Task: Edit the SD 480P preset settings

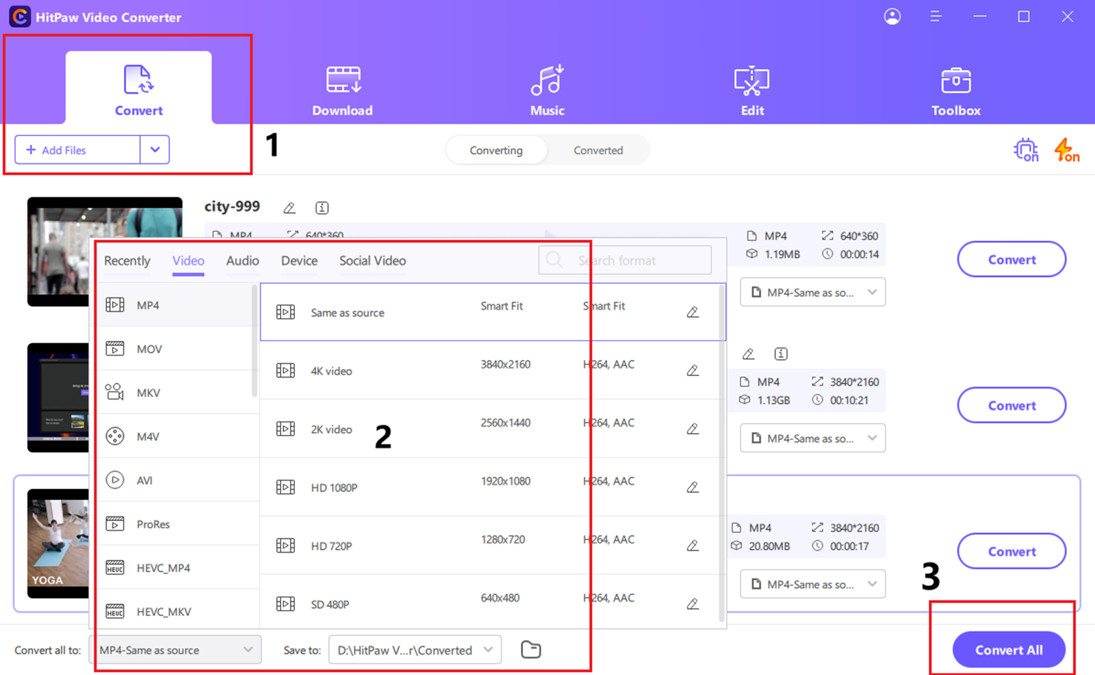Action: click(x=693, y=604)
